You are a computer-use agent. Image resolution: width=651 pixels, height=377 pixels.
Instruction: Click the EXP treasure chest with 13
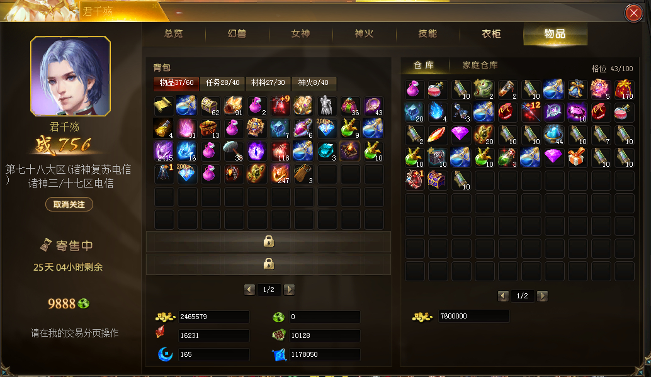210,129
